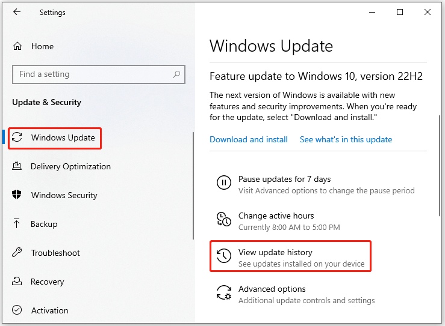This screenshot has width=445, height=326.
Task: Click the Find a setting field
Action: click(99, 74)
